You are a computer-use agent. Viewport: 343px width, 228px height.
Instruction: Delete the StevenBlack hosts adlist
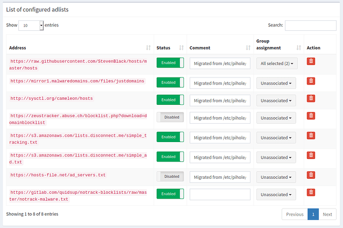(311, 61)
